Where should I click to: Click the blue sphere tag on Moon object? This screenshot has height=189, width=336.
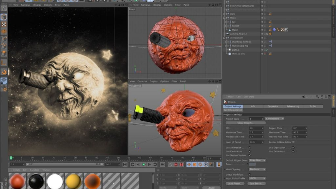point(274,30)
